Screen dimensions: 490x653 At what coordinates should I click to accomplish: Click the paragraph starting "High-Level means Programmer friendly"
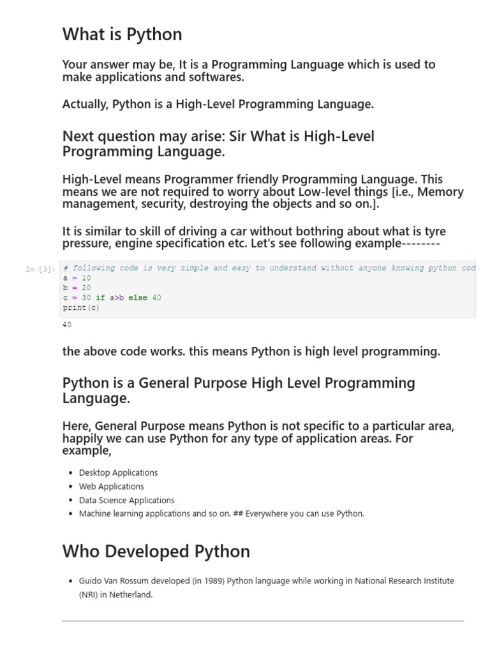tap(262, 191)
